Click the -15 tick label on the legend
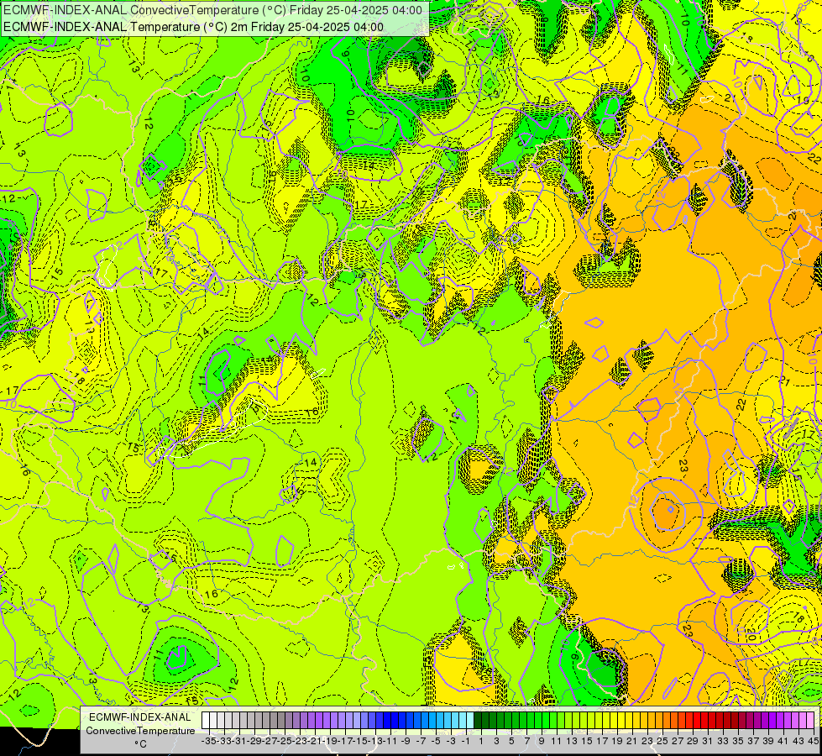The width and height of the screenshot is (822, 756). point(360,742)
